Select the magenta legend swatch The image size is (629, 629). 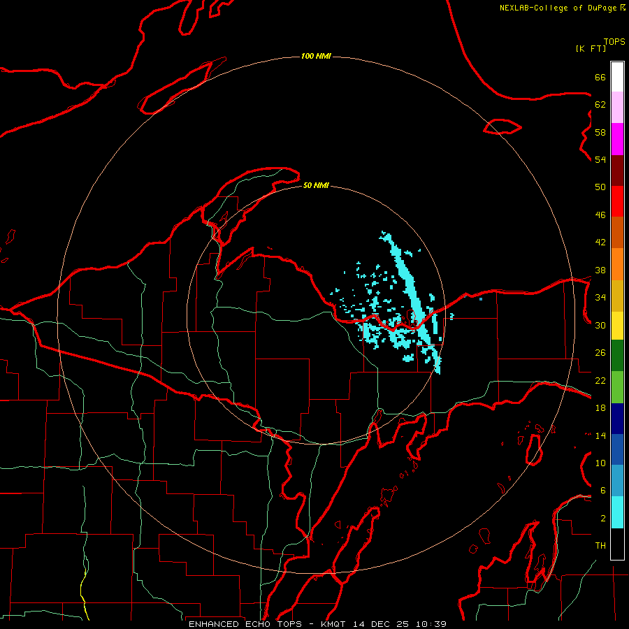(x=617, y=139)
